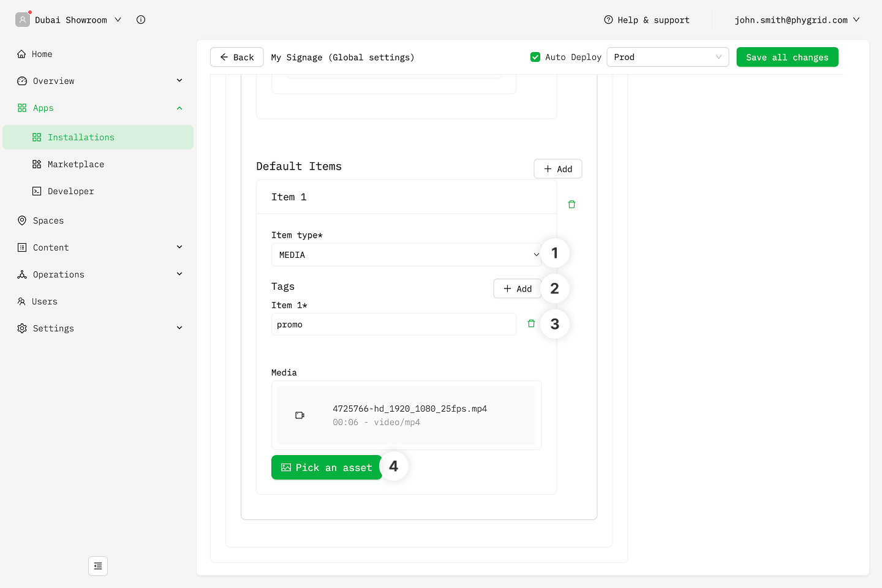
Task: Click the promo tag text field
Action: 393,325
